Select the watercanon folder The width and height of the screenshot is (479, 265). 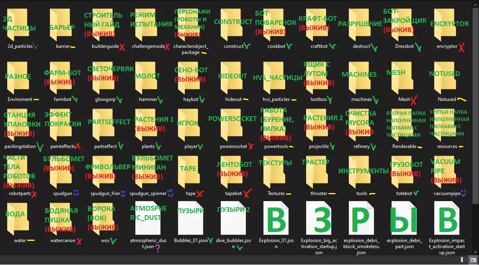click(62, 219)
